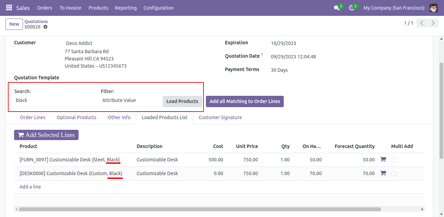Switch to the Other Info tab
The image size is (444, 217).
(x=119, y=117)
